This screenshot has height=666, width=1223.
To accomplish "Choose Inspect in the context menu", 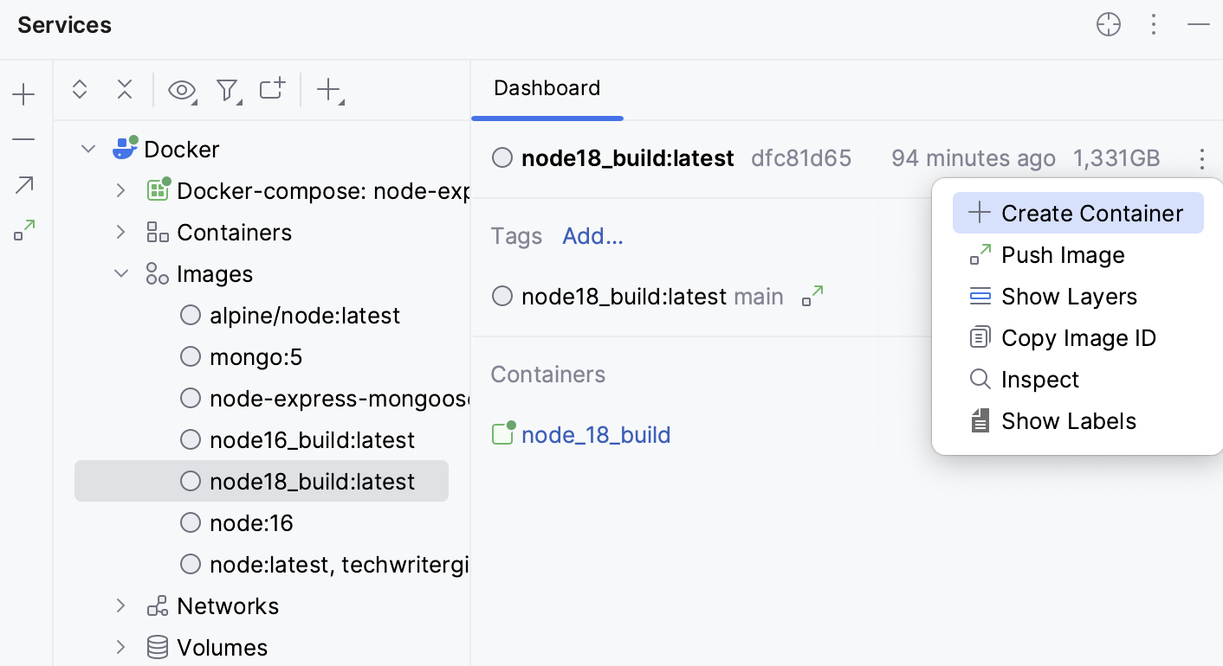I will click(x=1039, y=379).
